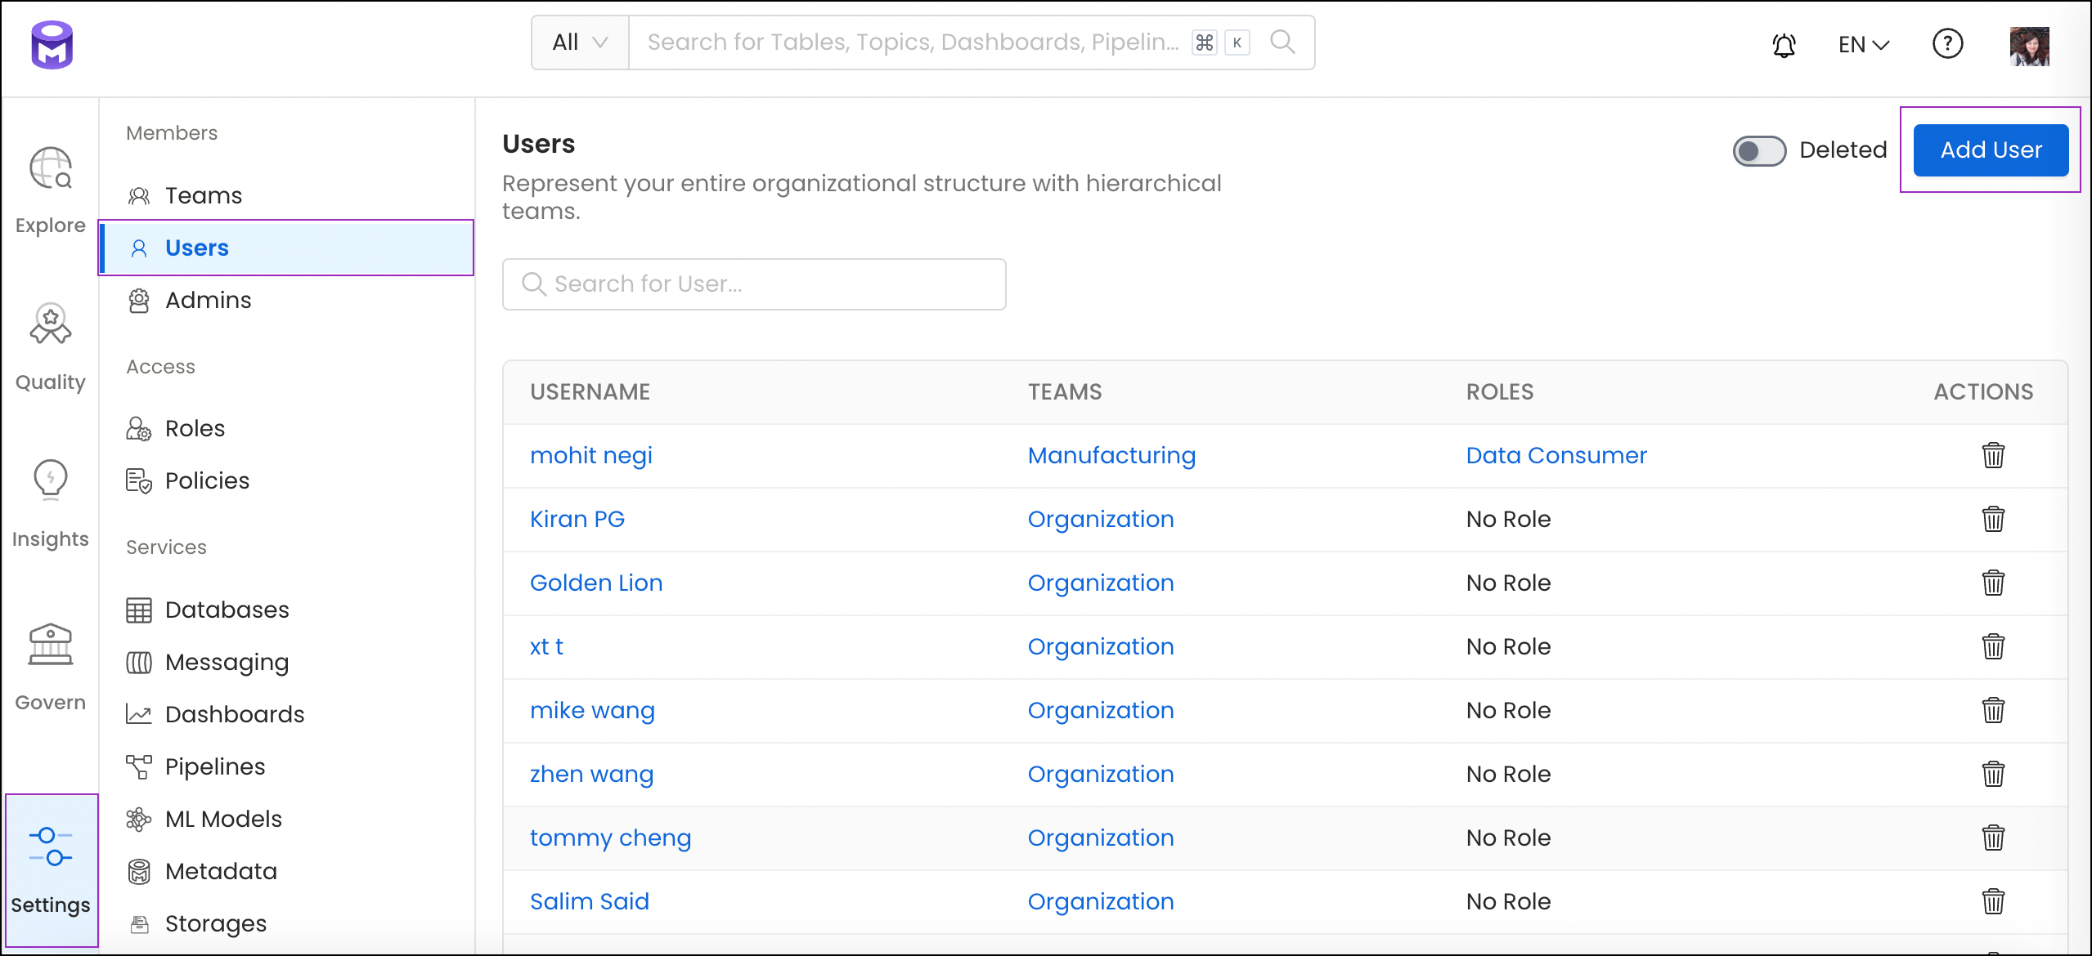The width and height of the screenshot is (2092, 956).
Task: Expand the All search filter dropdown
Action: pyautogui.click(x=580, y=42)
